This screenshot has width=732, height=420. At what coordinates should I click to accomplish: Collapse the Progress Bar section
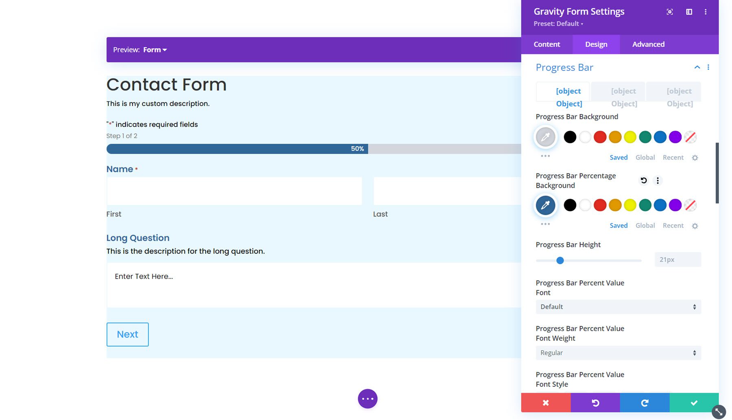[x=697, y=67]
